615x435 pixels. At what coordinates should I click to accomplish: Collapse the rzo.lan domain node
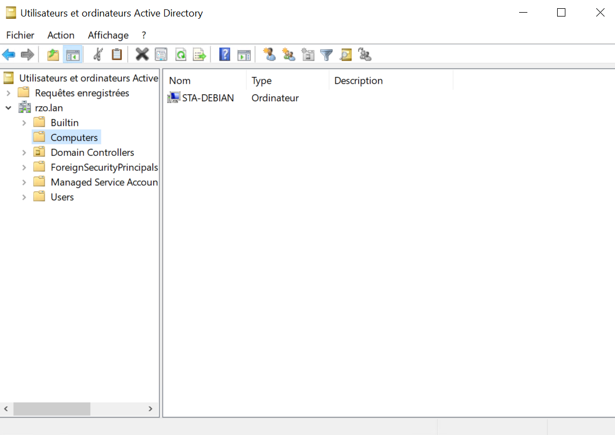pyautogui.click(x=8, y=108)
